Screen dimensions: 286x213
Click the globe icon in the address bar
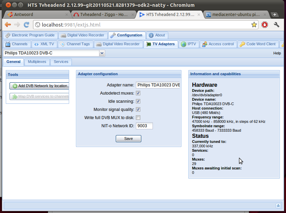[37, 24]
